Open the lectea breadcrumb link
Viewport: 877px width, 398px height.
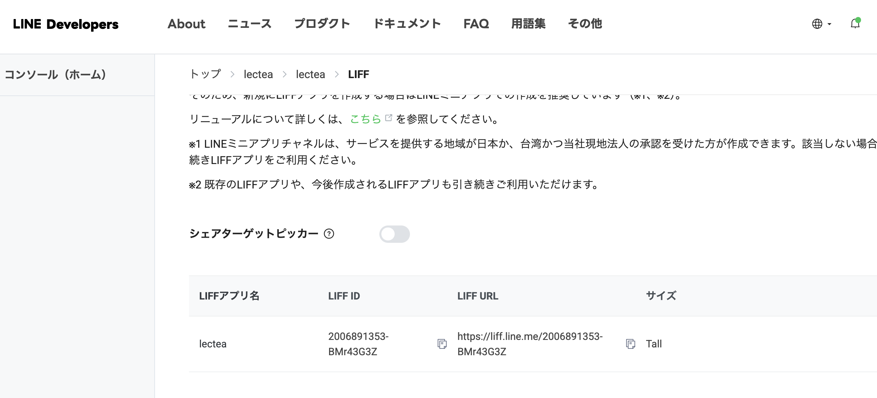point(258,74)
